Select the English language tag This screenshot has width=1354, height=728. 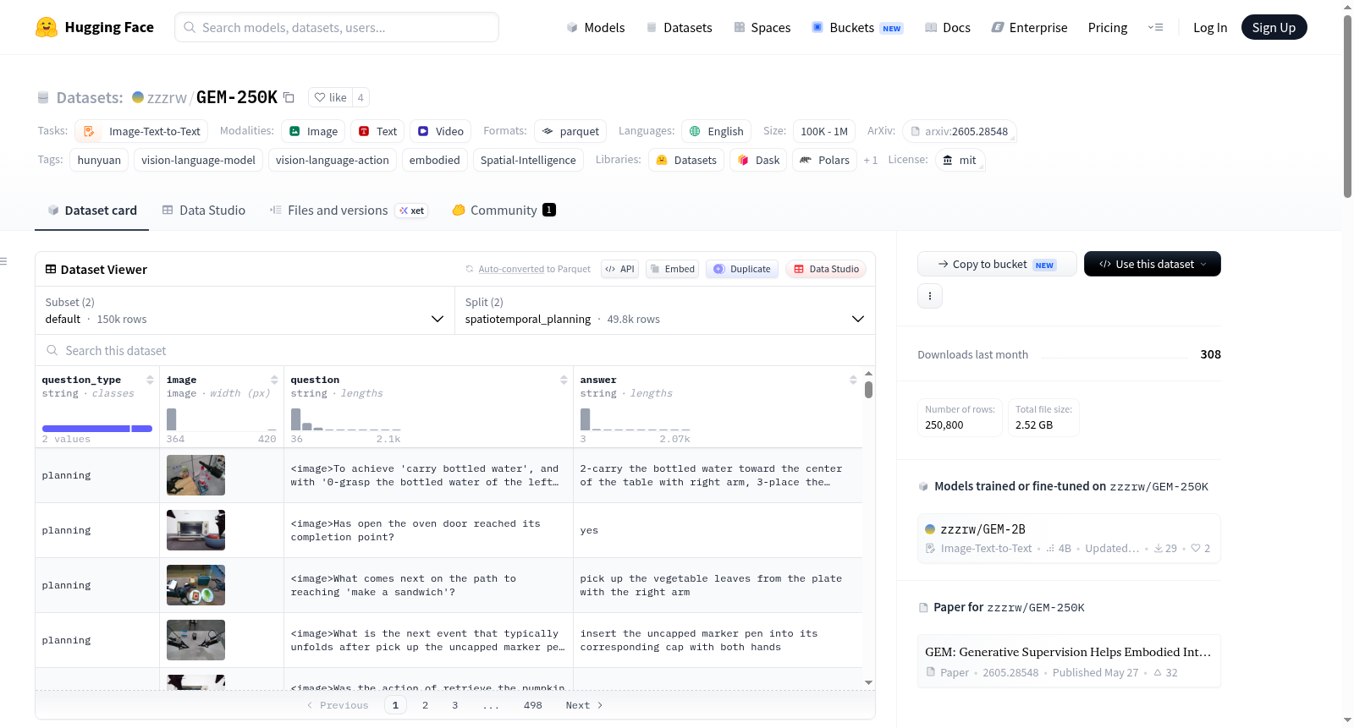click(716, 131)
